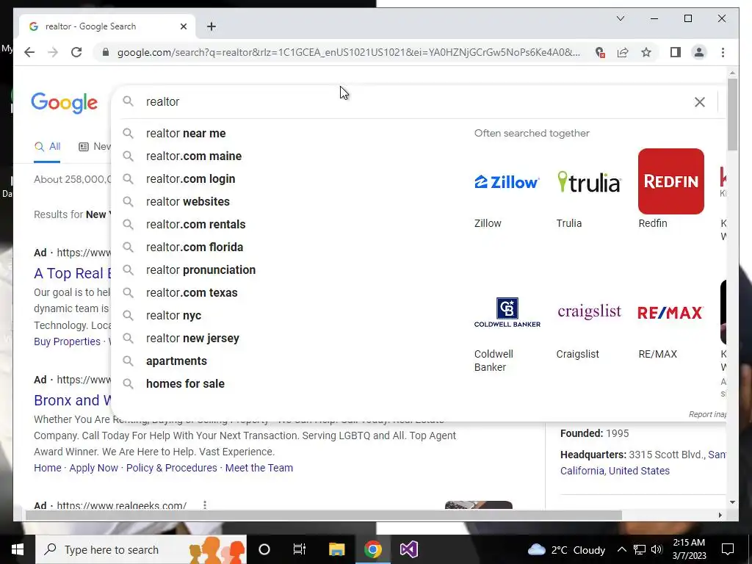Open the Craigslist logo thumbnail

pos(589,312)
